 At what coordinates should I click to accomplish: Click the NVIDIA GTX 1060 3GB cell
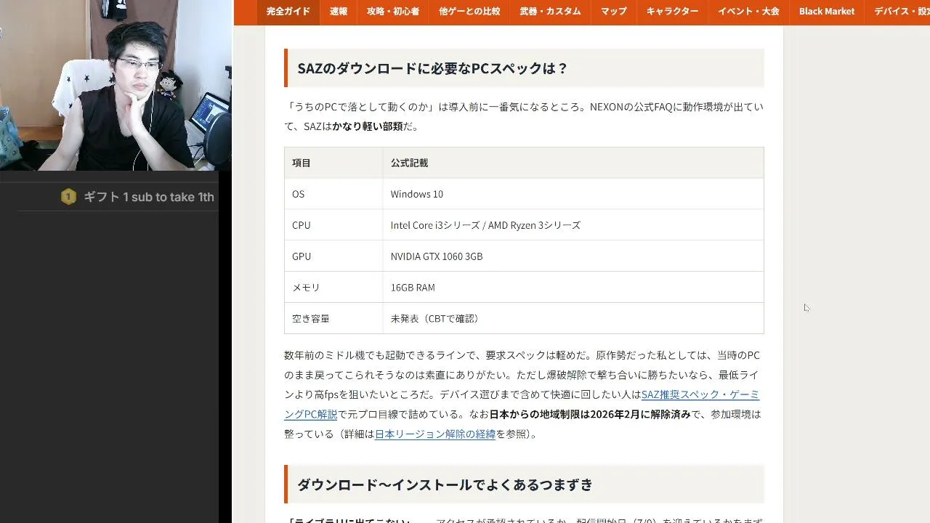click(573, 256)
